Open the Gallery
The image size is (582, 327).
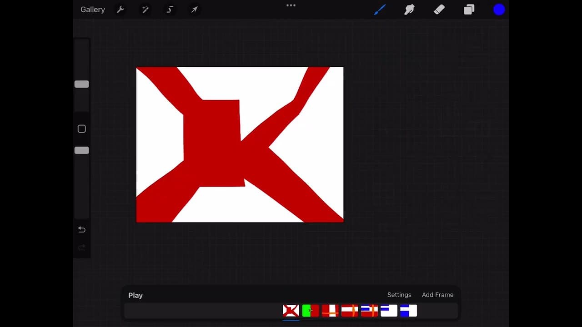[92, 10]
